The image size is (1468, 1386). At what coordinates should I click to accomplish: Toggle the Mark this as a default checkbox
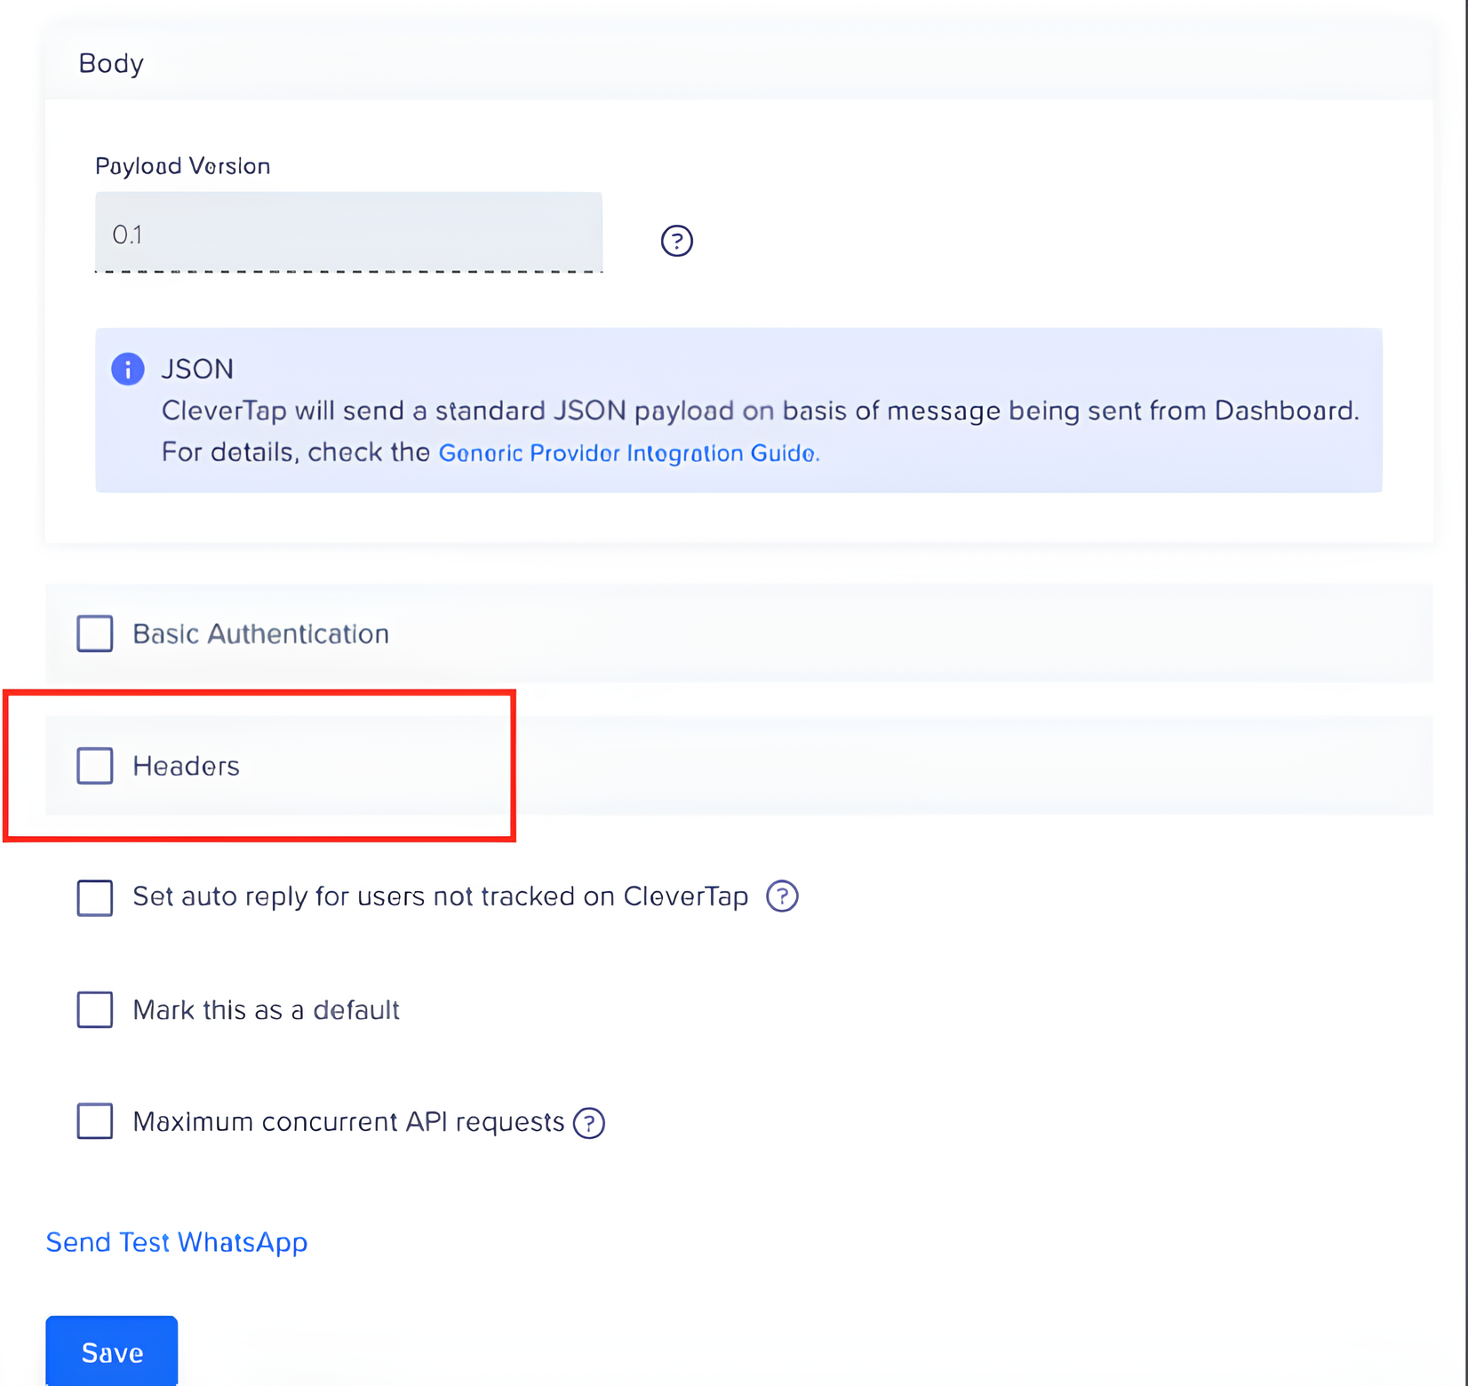click(x=95, y=1010)
